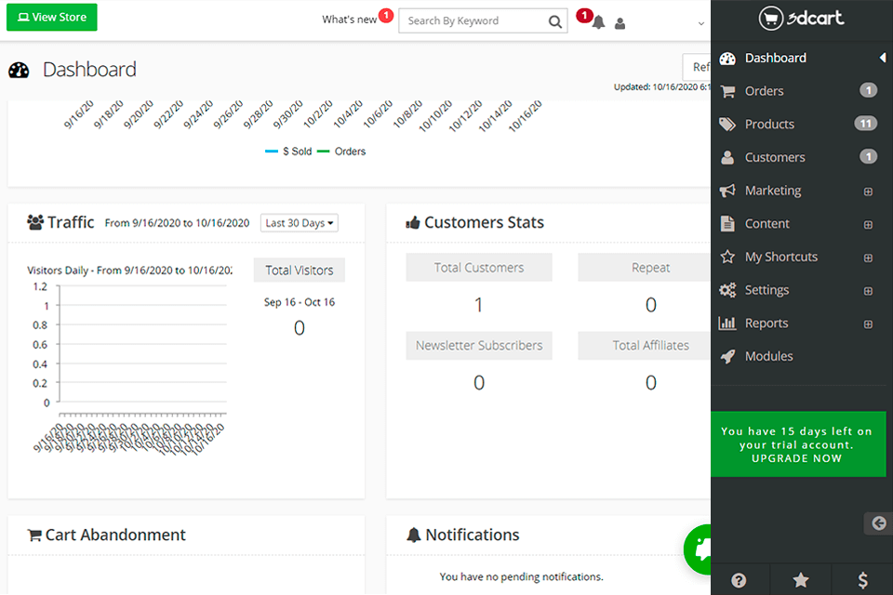This screenshot has height=595, width=893.
Task: Open favorites star icon in bottom bar
Action: coord(800,580)
